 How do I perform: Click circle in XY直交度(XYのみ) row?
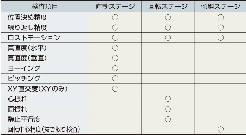point(115,89)
